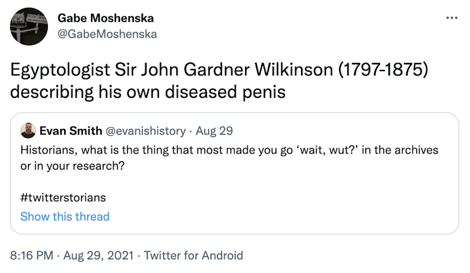The height and width of the screenshot is (273, 470).
Task: Click Evan Smith's small profile picture
Action: (x=27, y=131)
